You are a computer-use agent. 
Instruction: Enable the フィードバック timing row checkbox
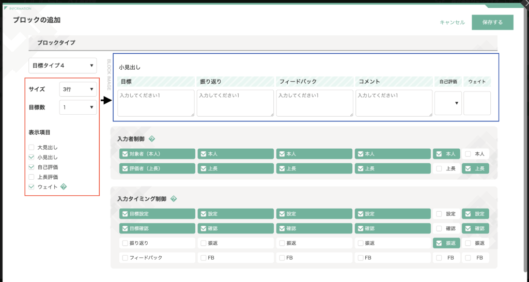[x=125, y=257]
